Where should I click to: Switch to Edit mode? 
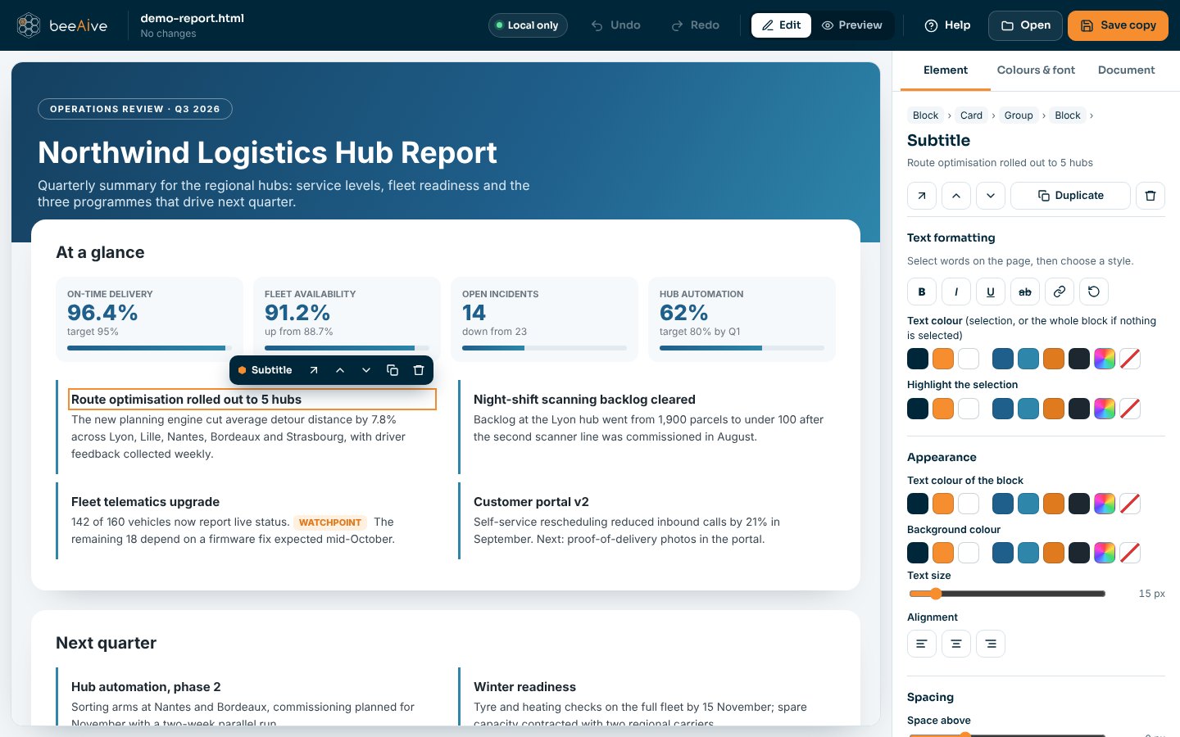point(781,25)
